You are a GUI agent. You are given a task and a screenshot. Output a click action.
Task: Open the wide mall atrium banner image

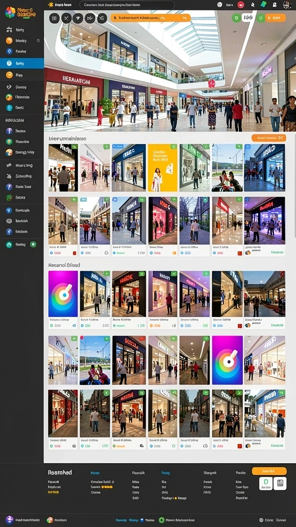click(170, 71)
